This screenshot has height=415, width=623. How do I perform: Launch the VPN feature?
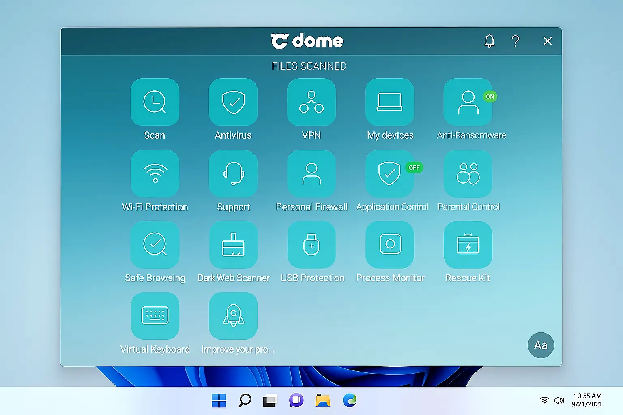[x=311, y=102]
